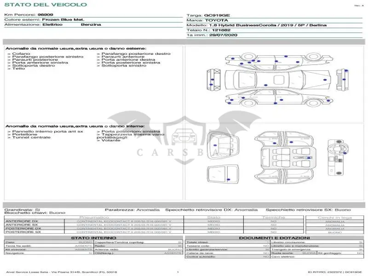Select the Telaio number 121682
The height and width of the screenshot is (276, 368).
(221, 30)
